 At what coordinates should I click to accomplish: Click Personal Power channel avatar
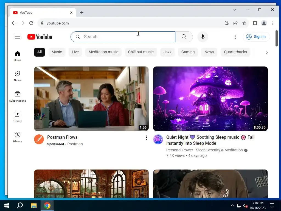(158, 139)
